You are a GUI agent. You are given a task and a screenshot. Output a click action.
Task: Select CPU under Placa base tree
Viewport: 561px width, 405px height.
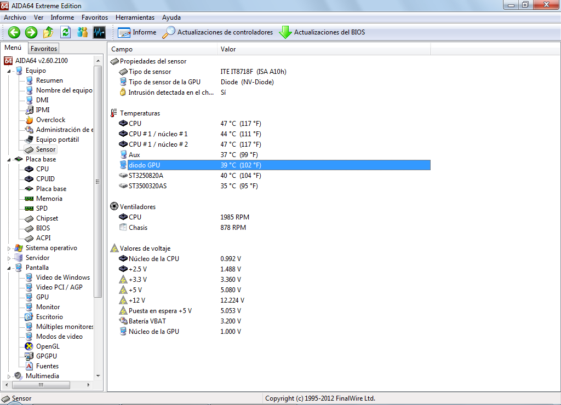42,169
